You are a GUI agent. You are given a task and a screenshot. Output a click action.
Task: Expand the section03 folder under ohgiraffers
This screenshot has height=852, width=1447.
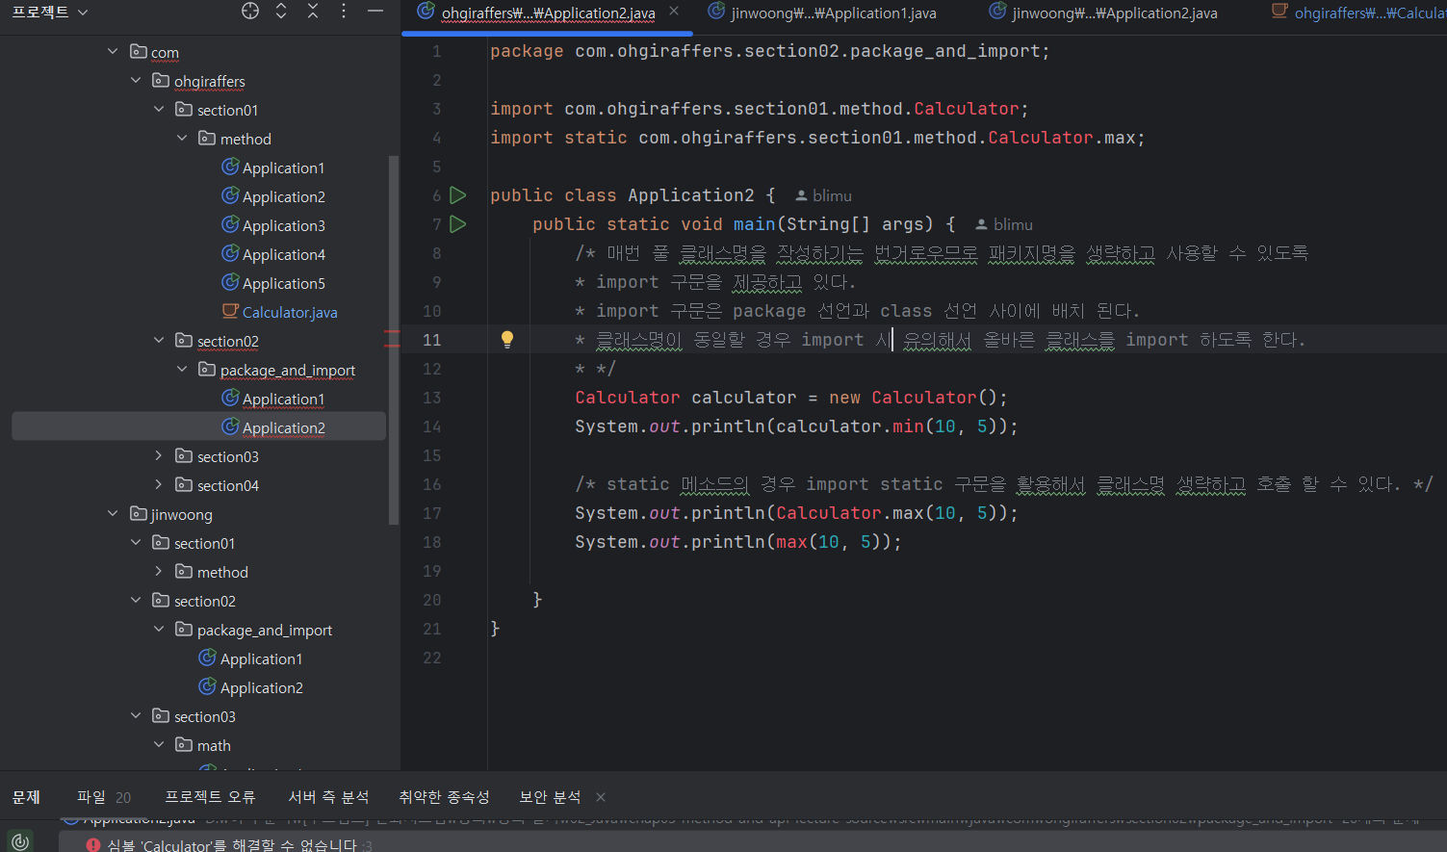pos(159,455)
